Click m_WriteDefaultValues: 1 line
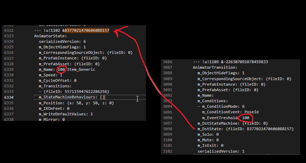Screen dimensions: 306x163 point(66,114)
